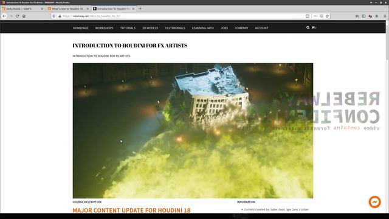Bookmark this page with the star icon
The image size is (389, 219).
tap(327, 16)
